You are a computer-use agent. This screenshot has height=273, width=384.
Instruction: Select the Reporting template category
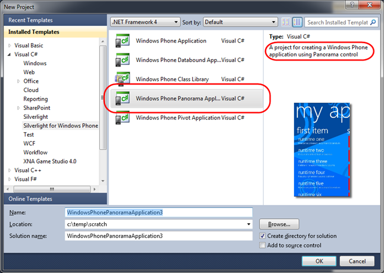35,99
